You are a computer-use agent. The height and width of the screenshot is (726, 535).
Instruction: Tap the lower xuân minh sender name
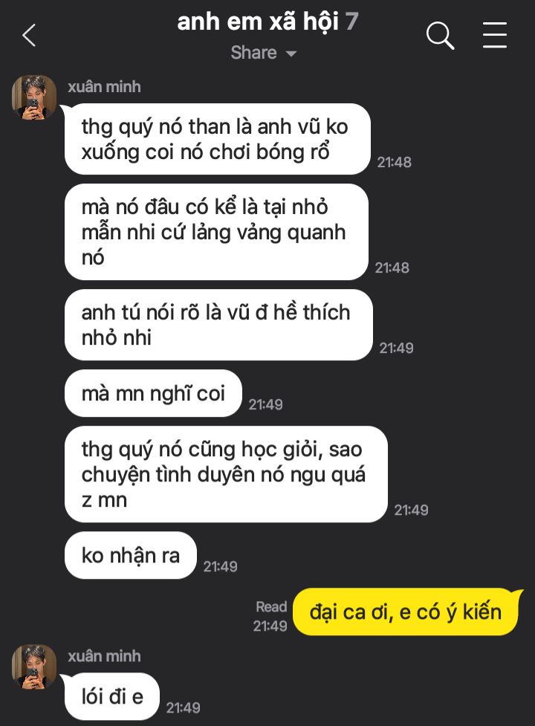coord(104,655)
